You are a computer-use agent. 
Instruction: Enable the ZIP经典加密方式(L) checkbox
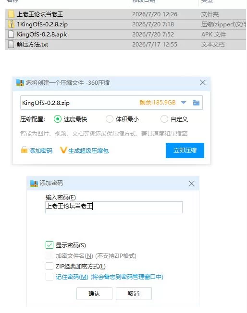(x=49, y=266)
